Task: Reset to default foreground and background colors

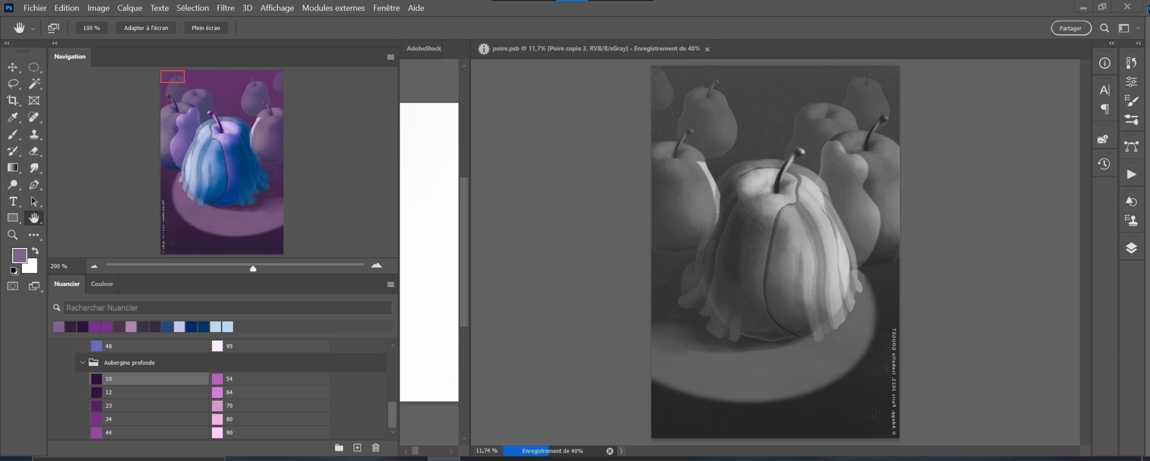Action: [x=14, y=271]
